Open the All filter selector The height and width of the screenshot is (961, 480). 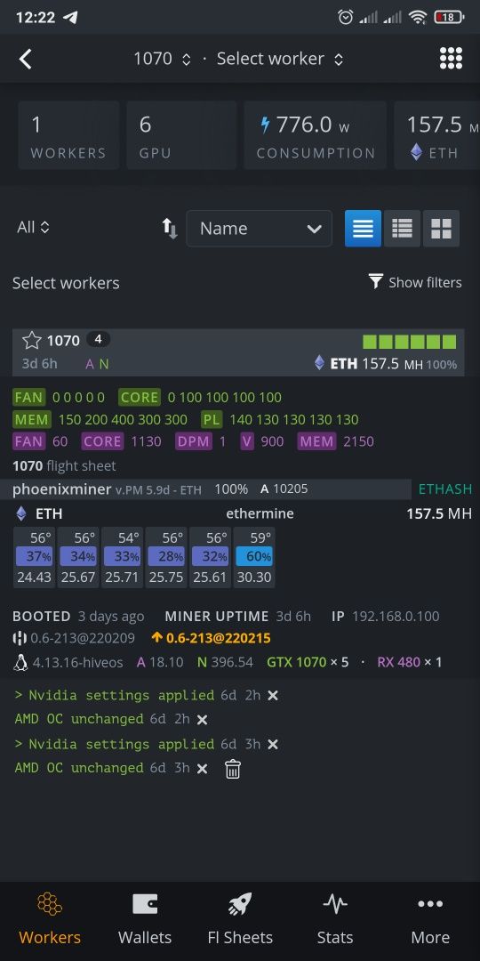[x=33, y=228]
